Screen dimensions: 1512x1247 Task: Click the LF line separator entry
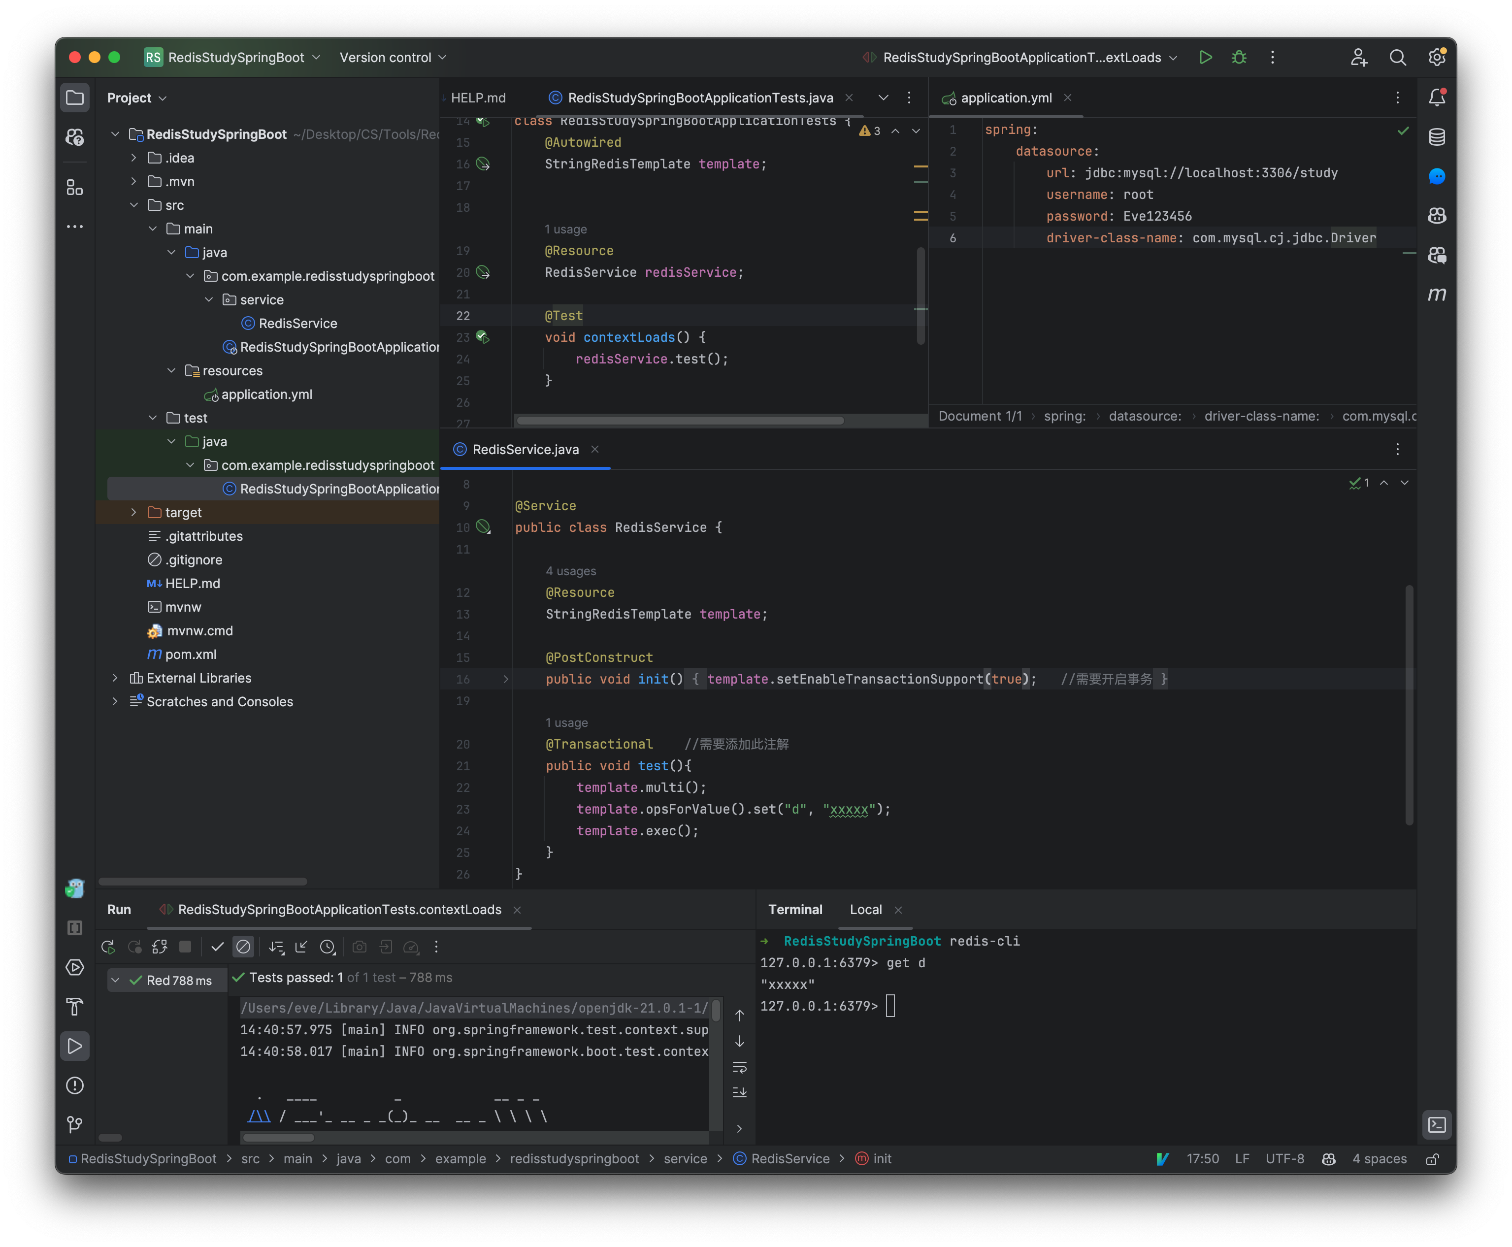[x=1242, y=1159]
